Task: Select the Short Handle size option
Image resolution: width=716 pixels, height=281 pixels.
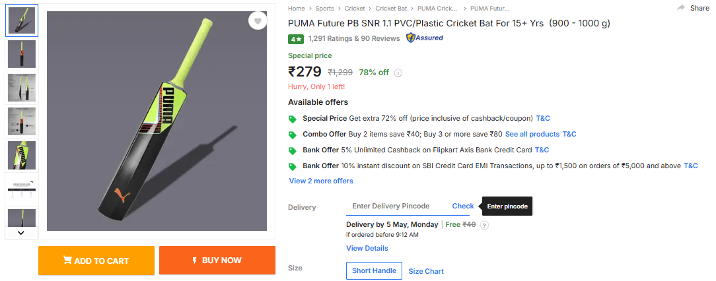Action: pos(374,270)
